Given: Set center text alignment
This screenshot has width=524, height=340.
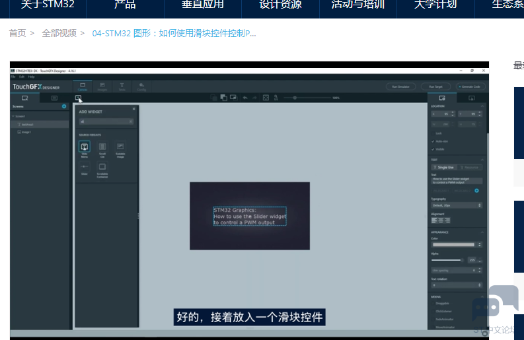Looking at the screenshot, I should [x=441, y=221].
